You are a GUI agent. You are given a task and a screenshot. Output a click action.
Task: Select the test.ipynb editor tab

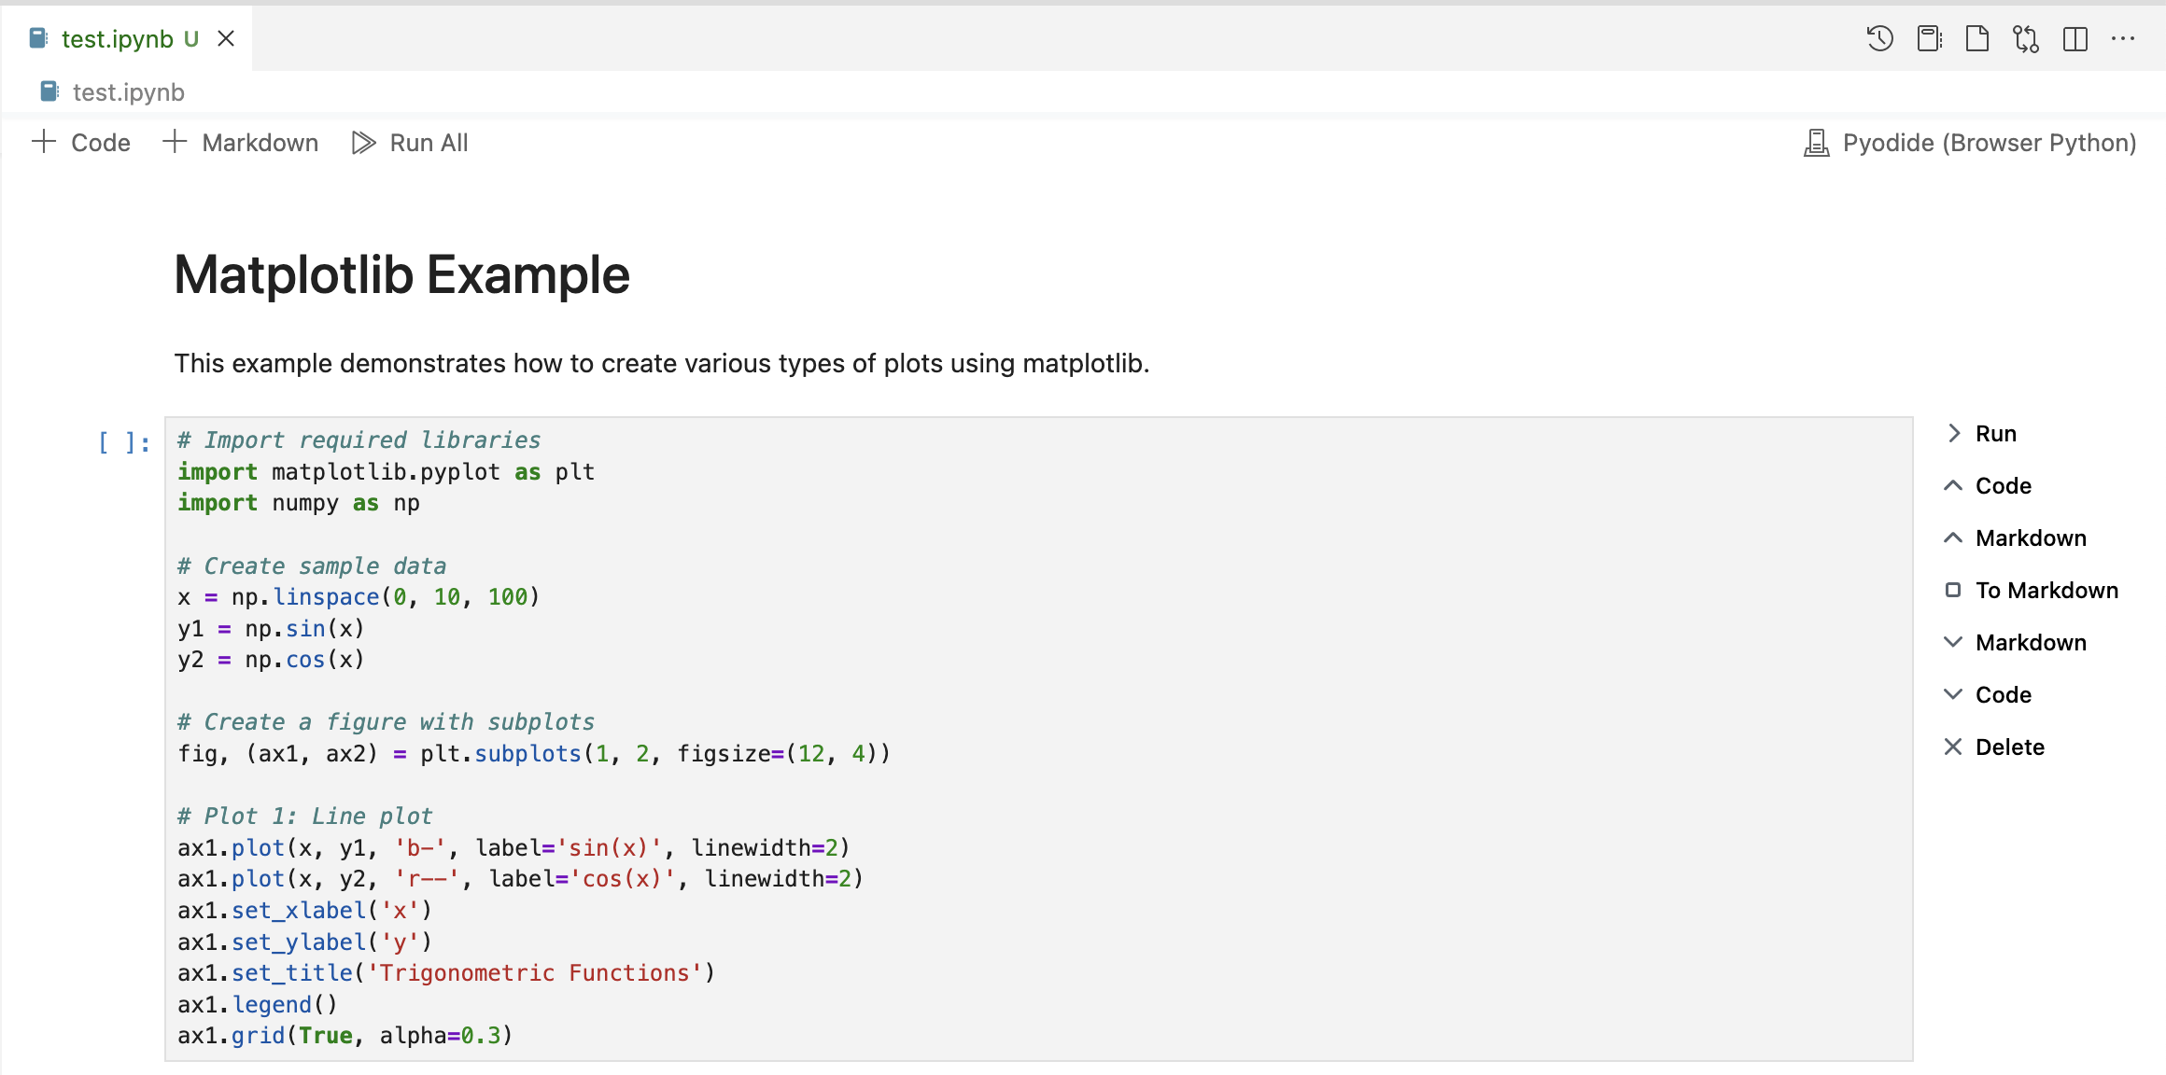click(x=117, y=39)
